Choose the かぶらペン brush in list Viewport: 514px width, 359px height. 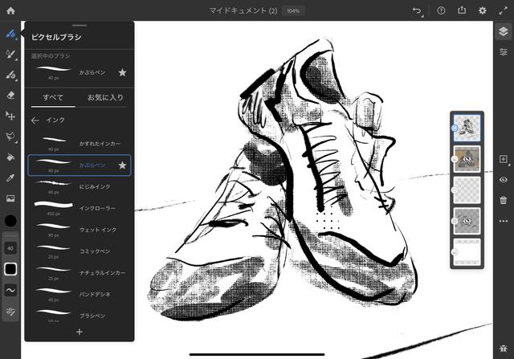80,165
